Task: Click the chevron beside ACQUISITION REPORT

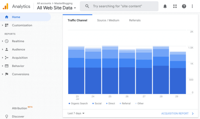Action: point(193,114)
